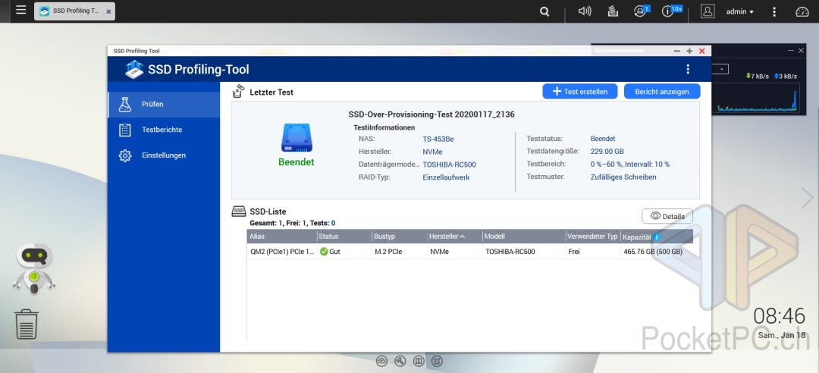This screenshot has height=373, width=819.
Task: Minimize the resource monitor widget behind
Action: click(x=791, y=50)
